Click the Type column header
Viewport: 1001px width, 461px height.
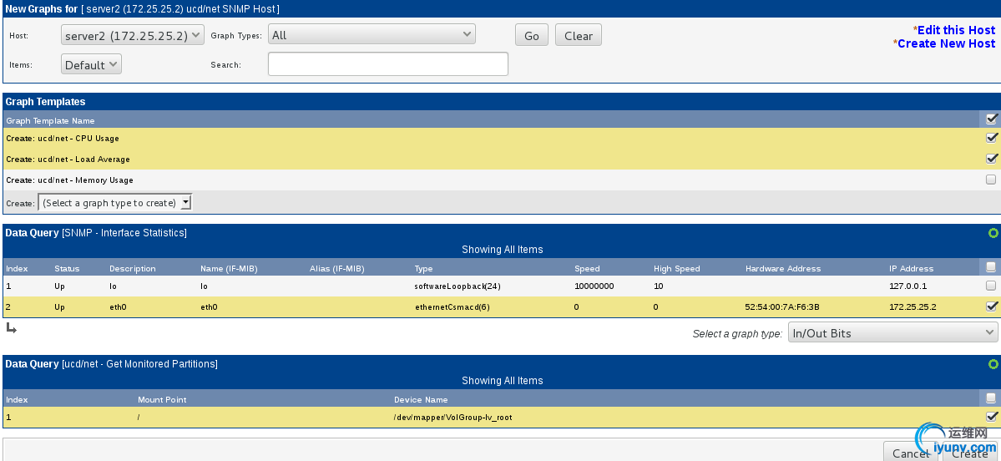[424, 269]
